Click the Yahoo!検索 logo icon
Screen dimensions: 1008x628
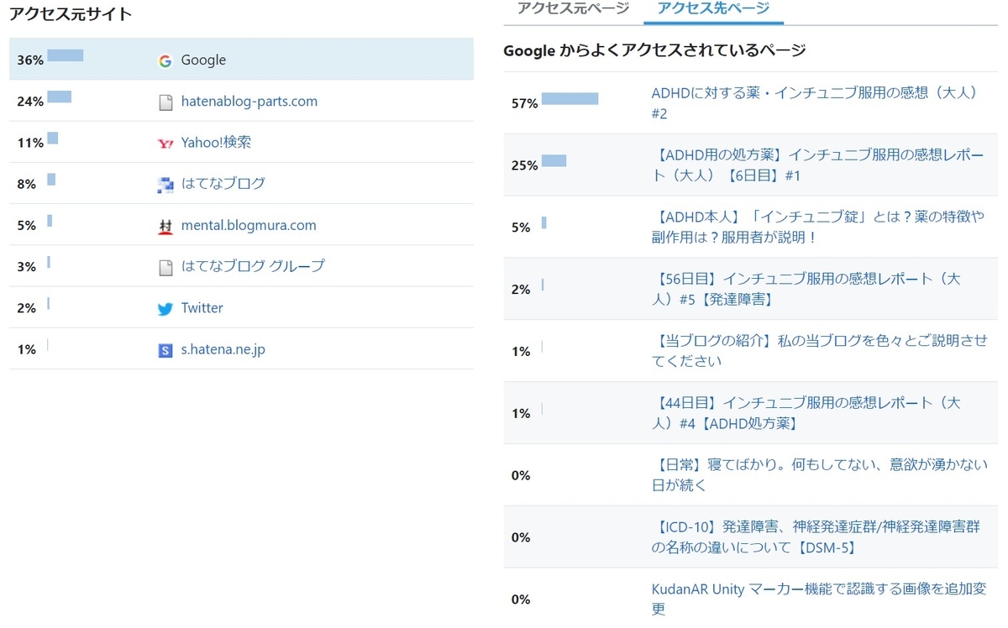tap(165, 144)
